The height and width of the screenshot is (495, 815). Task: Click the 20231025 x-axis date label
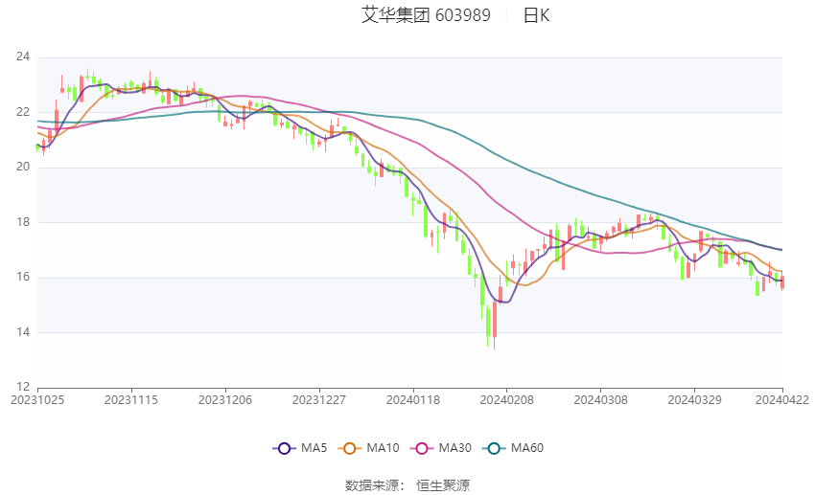37,400
